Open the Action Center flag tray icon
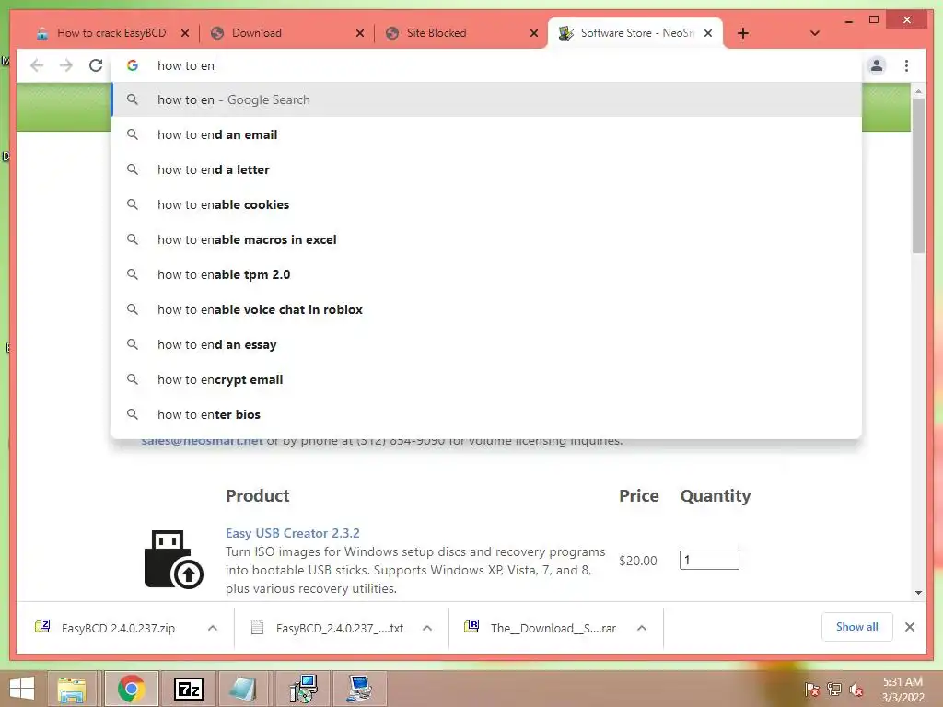 (x=812, y=690)
